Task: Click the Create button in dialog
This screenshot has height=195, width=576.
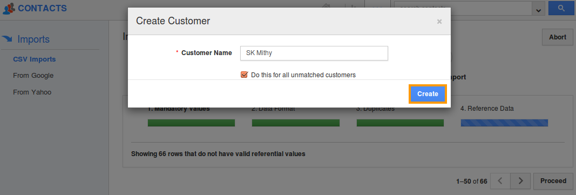Action: coord(428,93)
